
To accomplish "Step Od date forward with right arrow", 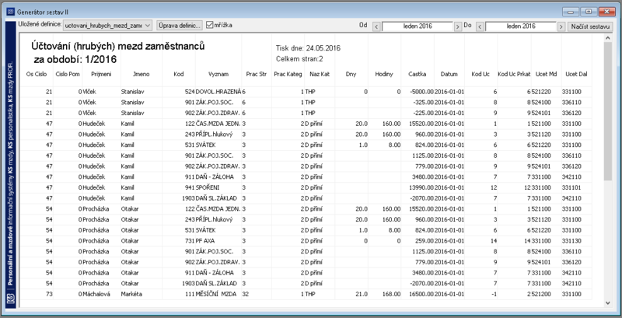I will point(458,27).
